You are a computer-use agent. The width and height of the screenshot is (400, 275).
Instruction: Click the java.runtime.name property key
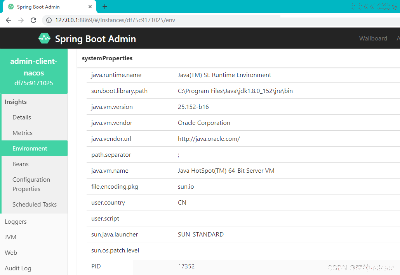pos(117,75)
